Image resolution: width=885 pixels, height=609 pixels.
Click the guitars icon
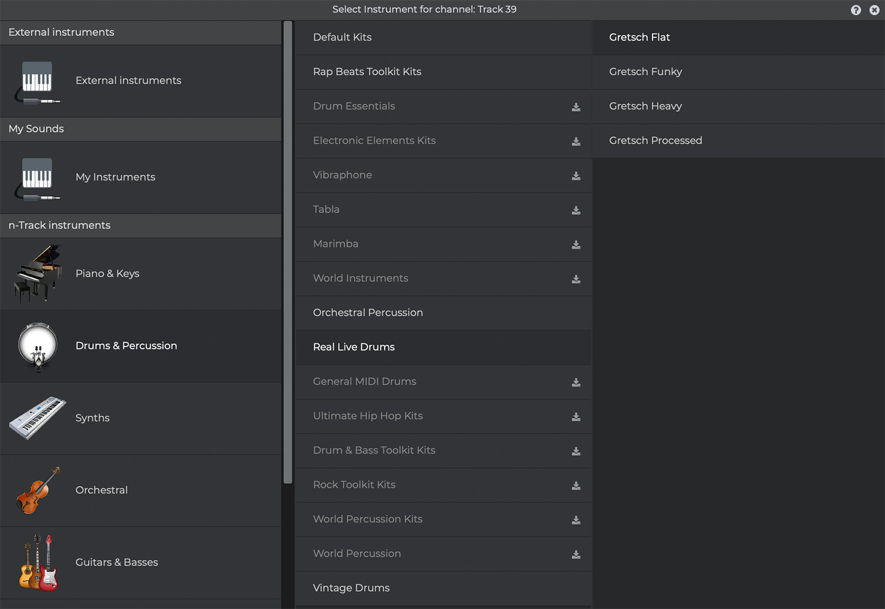click(x=38, y=562)
